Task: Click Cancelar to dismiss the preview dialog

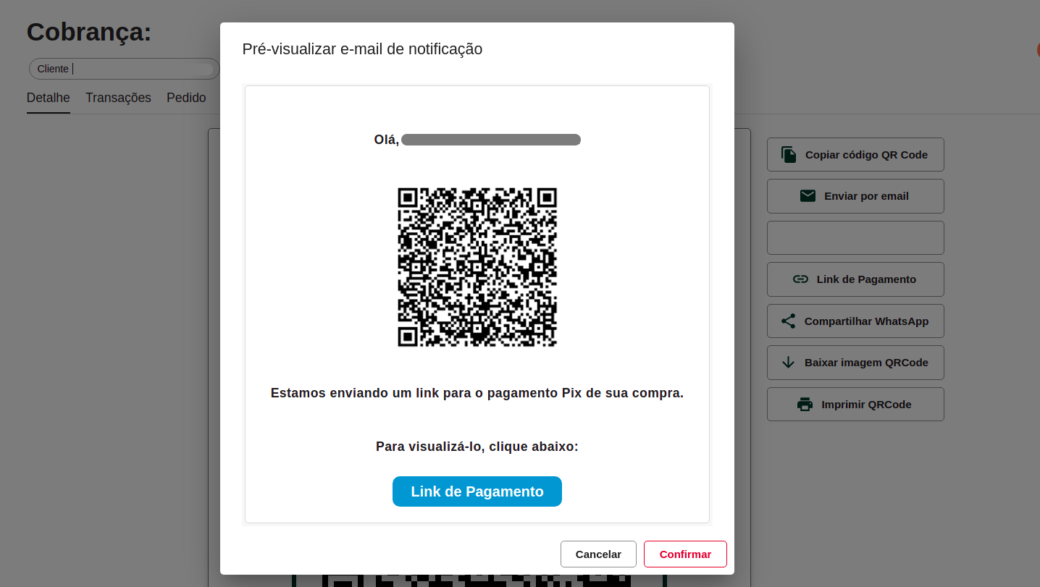Action: [598, 554]
